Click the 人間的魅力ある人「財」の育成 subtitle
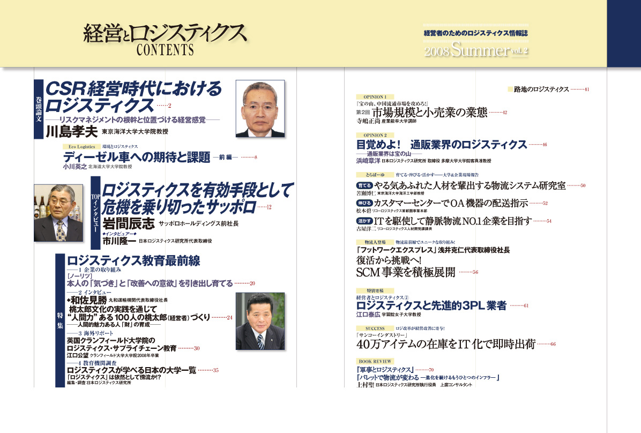Screen dimensions: 641x433 click(114, 325)
